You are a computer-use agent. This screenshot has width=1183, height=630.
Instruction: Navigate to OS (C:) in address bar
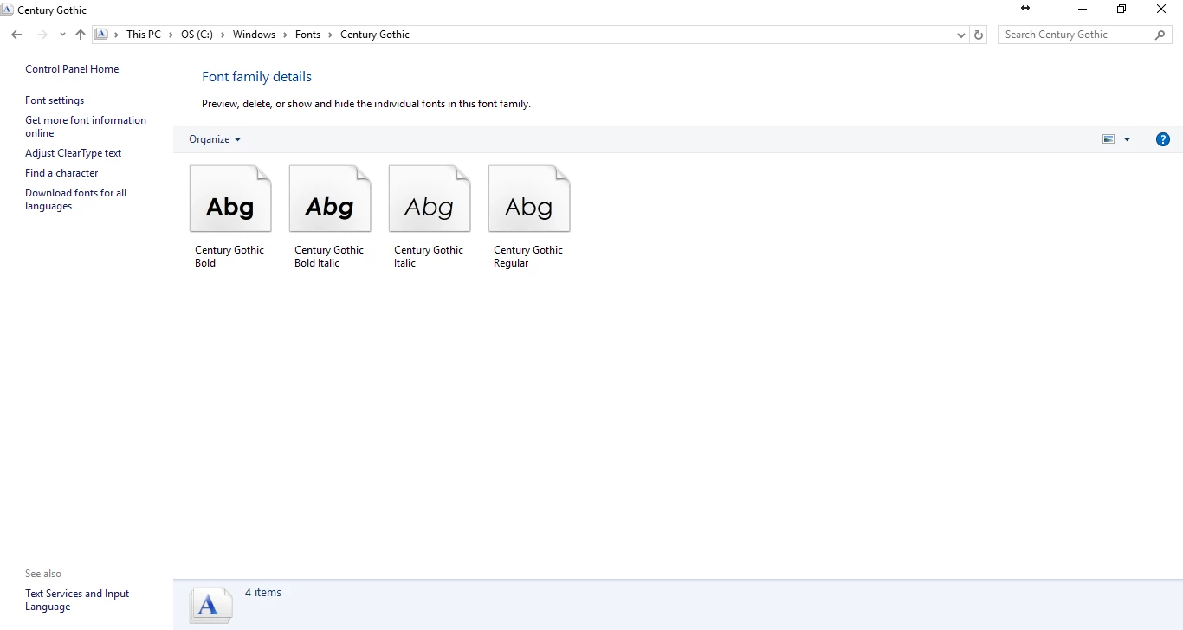point(197,35)
